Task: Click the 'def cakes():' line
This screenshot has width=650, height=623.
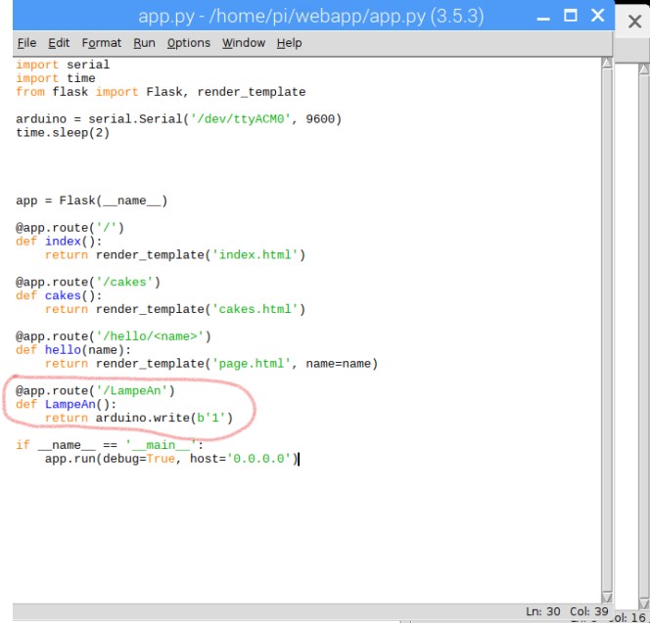Action: 59,295
